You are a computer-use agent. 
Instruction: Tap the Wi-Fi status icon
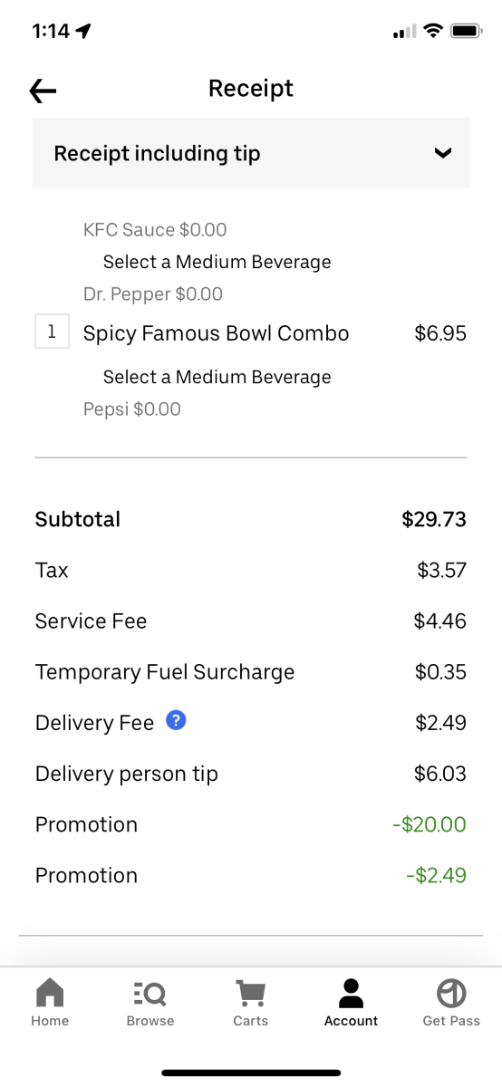click(433, 32)
